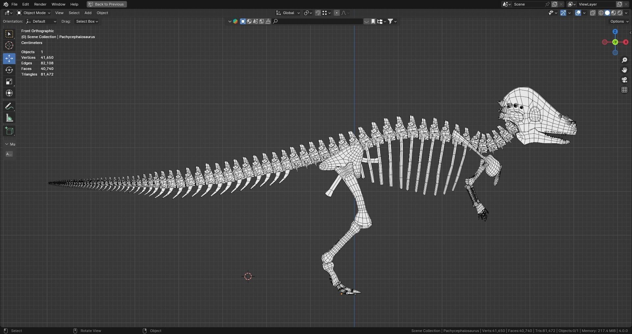Expand the collapsed Mu panel chevron
Screen dimensions: 632x334
7,144
